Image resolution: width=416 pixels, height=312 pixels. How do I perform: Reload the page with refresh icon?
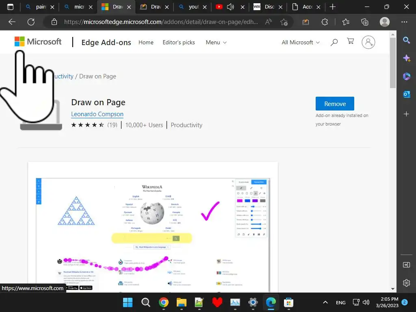point(31,22)
